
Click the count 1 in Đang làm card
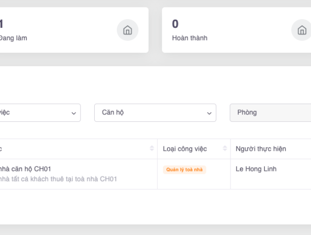[x=1, y=23]
